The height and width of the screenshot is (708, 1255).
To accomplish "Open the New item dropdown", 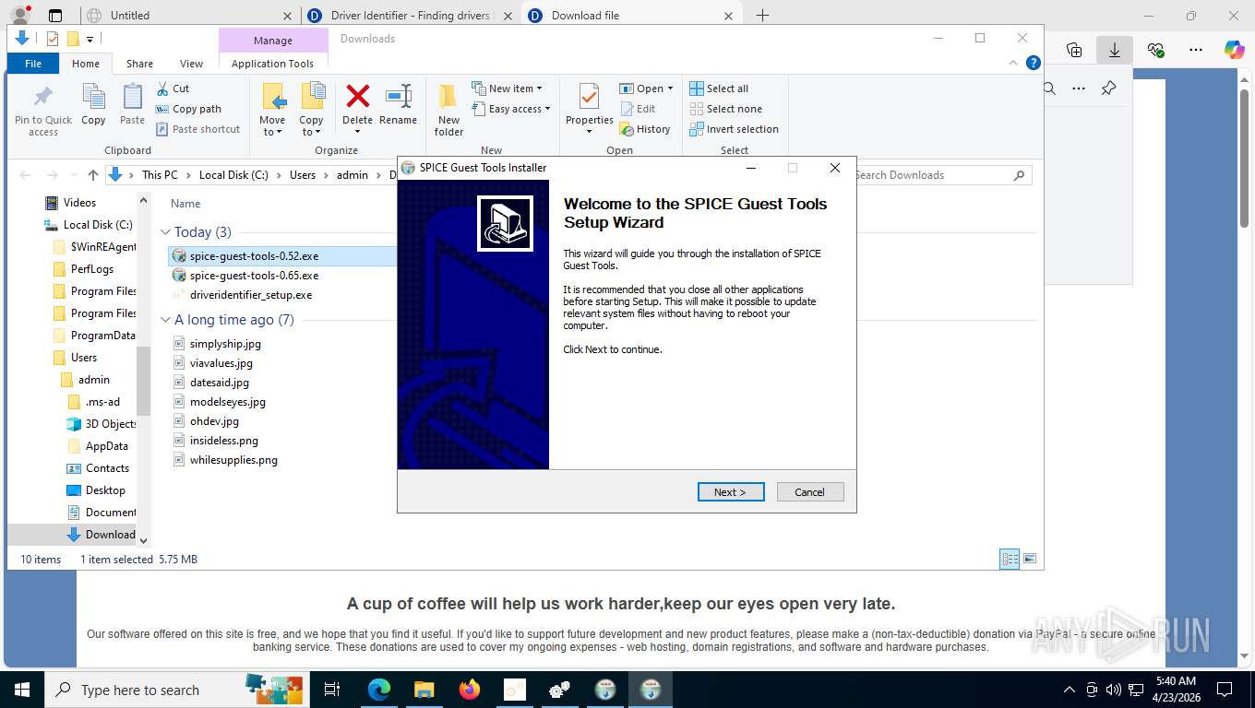I will pos(507,88).
